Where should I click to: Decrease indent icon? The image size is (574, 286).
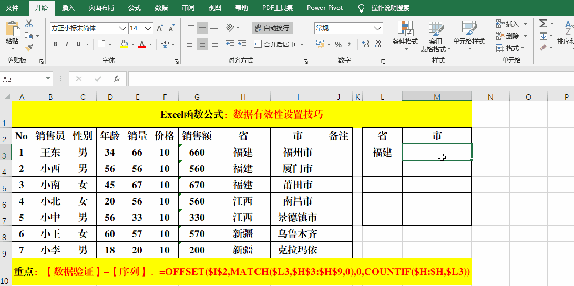(x=230, y=44)
